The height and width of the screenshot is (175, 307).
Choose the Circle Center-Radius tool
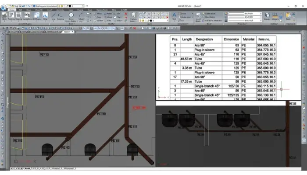pos(71,17)
